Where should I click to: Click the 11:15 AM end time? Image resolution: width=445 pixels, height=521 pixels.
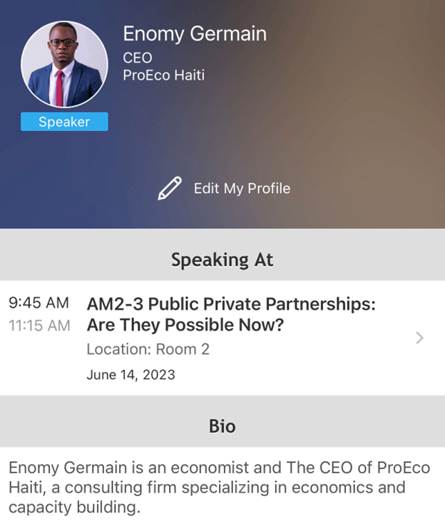(x=39, y=326)
